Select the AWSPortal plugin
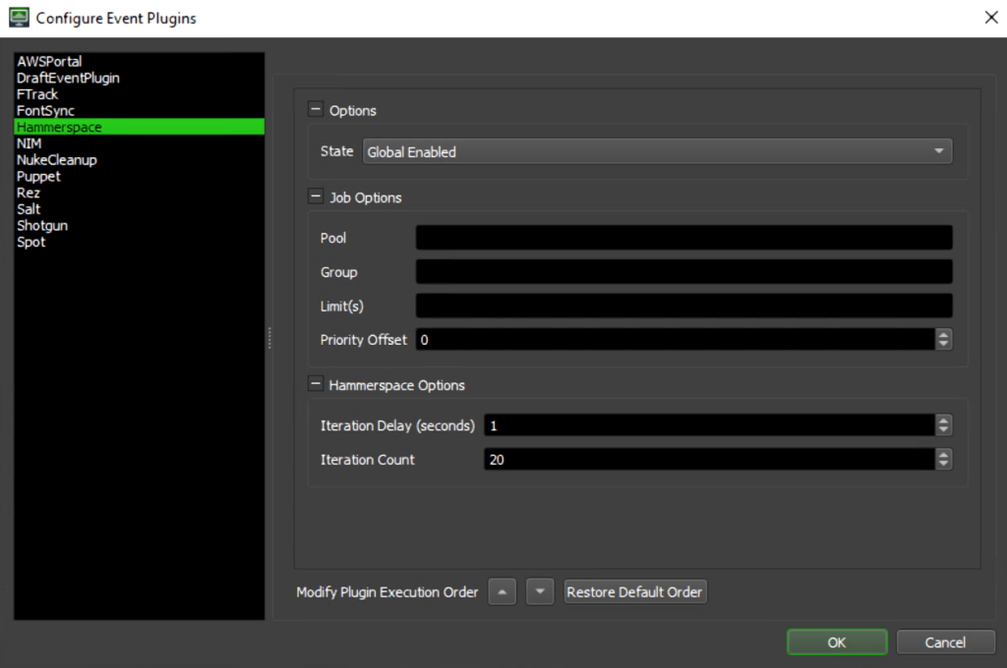 point(48,60)
